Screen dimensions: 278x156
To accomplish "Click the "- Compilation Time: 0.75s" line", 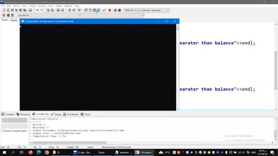I will (48, 136).
